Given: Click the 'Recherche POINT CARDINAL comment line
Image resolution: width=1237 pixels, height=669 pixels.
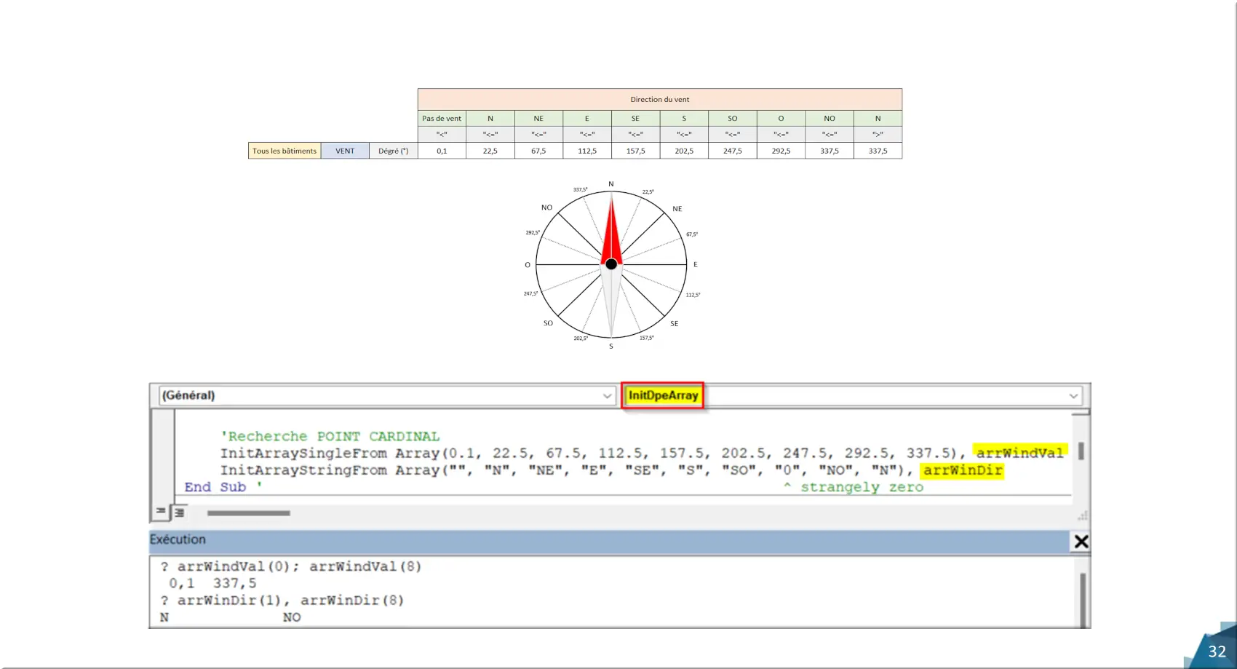Looking at the screenshot, I should tap(330, 436).
